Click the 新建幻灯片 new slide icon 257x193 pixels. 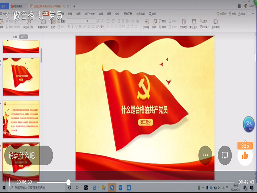click(x=43, y=22)
